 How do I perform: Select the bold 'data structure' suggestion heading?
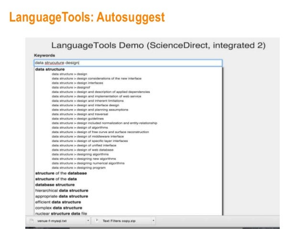(50, 69)
